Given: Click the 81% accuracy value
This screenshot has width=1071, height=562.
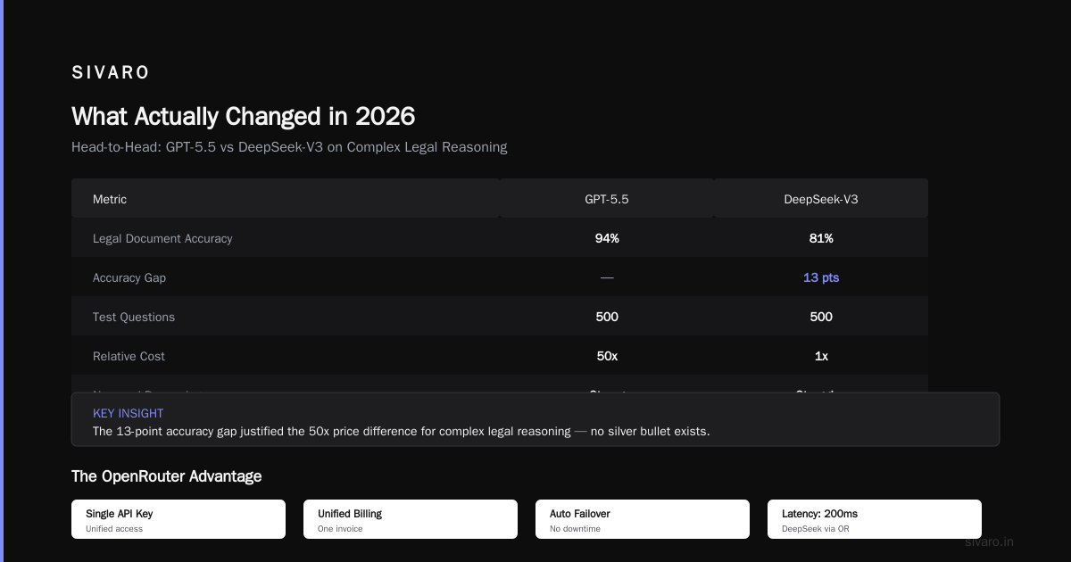Looking at the screenshot, I should tap(821, 238).
